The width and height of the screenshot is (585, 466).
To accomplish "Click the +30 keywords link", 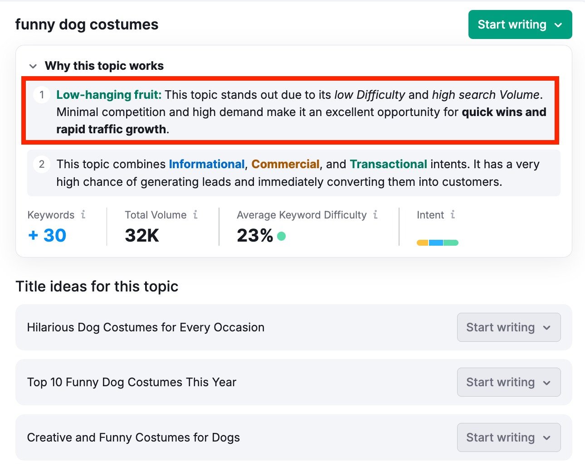I will click(x=47, y=235).
